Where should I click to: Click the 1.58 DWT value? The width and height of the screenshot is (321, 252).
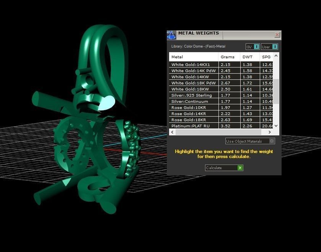coord(247,71)
